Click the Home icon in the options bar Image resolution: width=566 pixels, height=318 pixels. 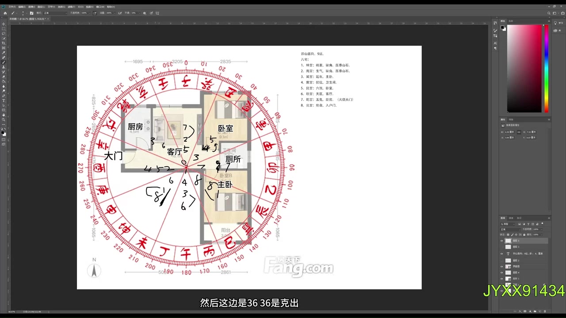tap(5, 13)
